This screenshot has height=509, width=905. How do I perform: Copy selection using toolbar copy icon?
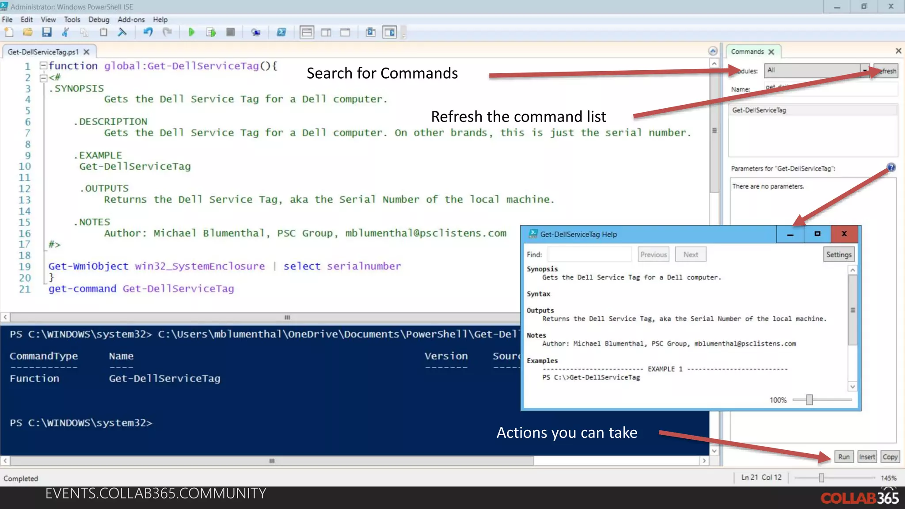[x=84, y=32]
